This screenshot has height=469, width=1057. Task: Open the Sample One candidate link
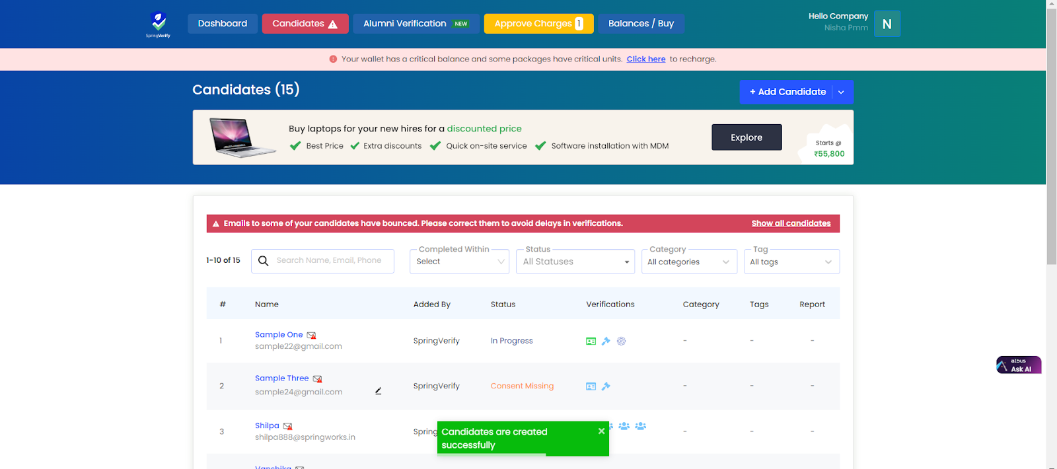[279, 335]
